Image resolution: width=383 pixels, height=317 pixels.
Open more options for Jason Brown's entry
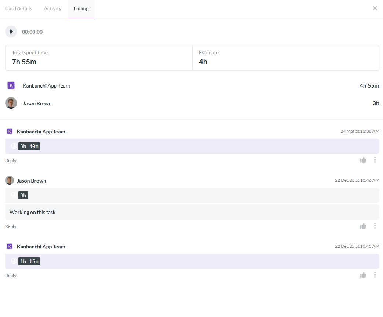point(375,226)
